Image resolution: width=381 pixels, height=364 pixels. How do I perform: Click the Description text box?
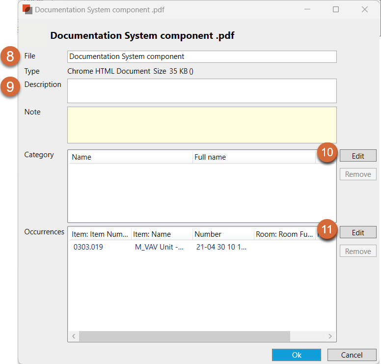(x=202, y=91)
